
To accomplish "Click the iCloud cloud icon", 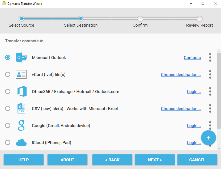I will point(21,142).
